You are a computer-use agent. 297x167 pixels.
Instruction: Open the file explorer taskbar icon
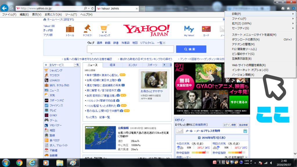point(59,163)
